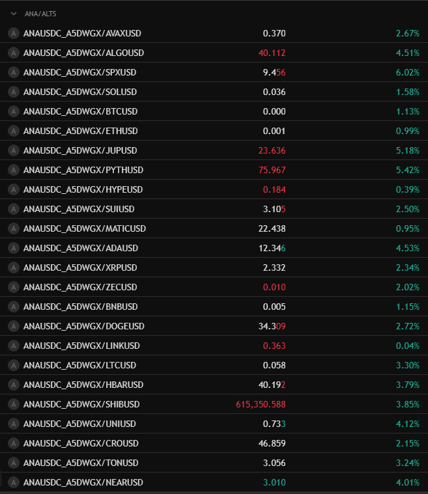428x494 pixels.
Task: Click the SOLUSD pair symbol icon
Action: tap(13, 92)
